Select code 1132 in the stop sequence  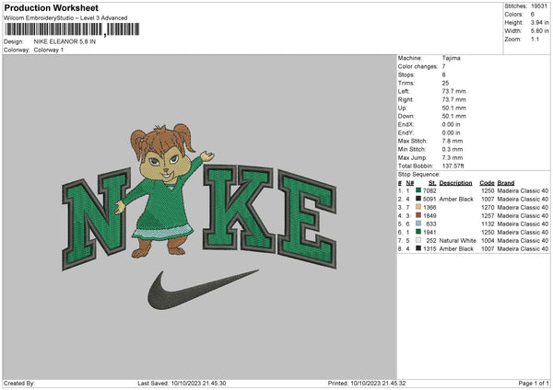click(x=488, y=224)
